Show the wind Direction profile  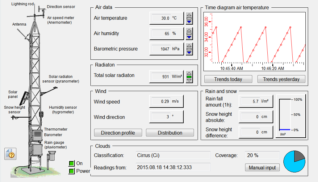tap(118, 133)
